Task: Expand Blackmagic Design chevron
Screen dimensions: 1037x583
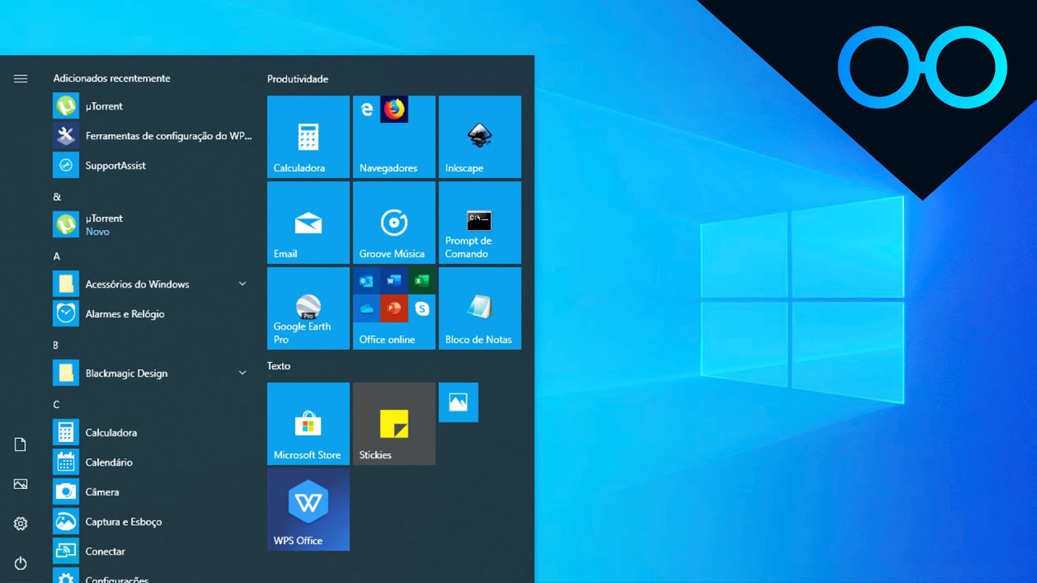Action: pos(242,373)
